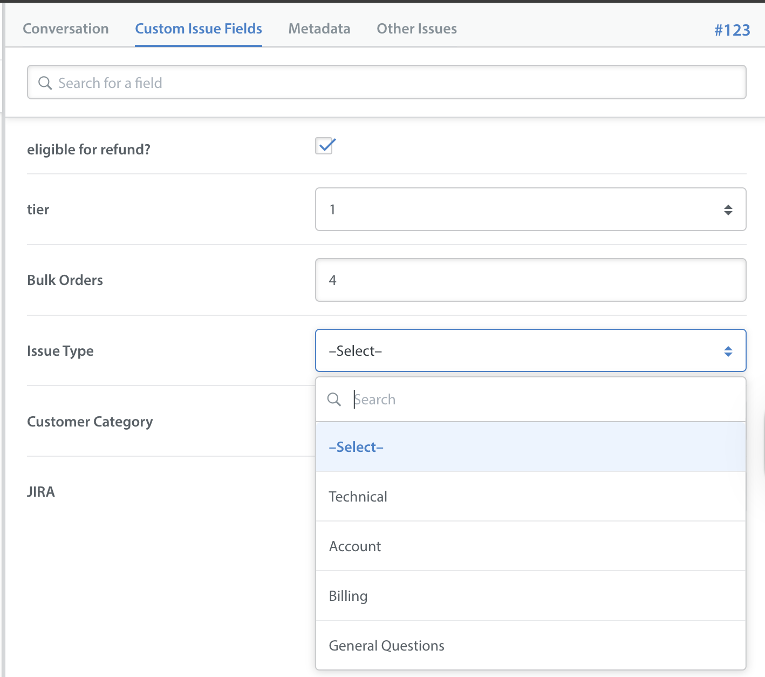Click the tier dropdown arrows
Viewport: 765px width, 677px height.
coord(728,210)
